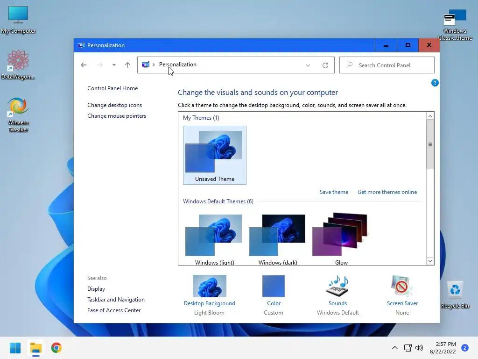The image size is (478, 359).
Task: Click Save theme link
Action: 334,192
